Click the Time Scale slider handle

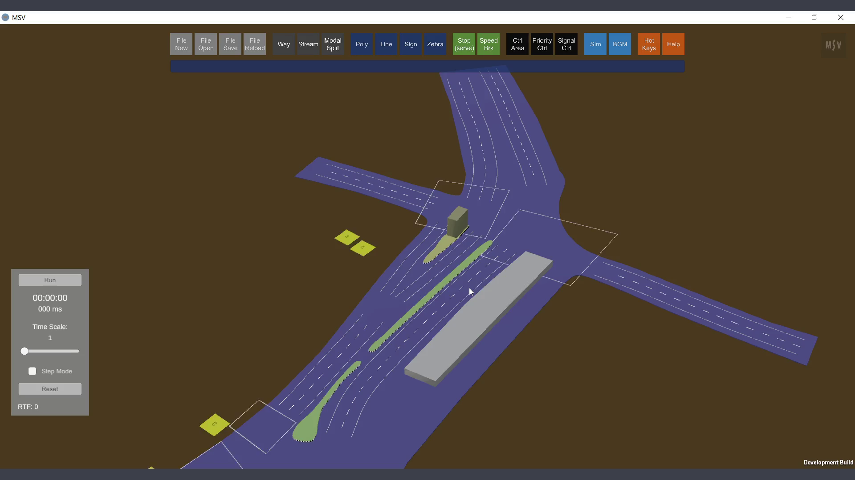pyautogui.click(x=24, y=351)
